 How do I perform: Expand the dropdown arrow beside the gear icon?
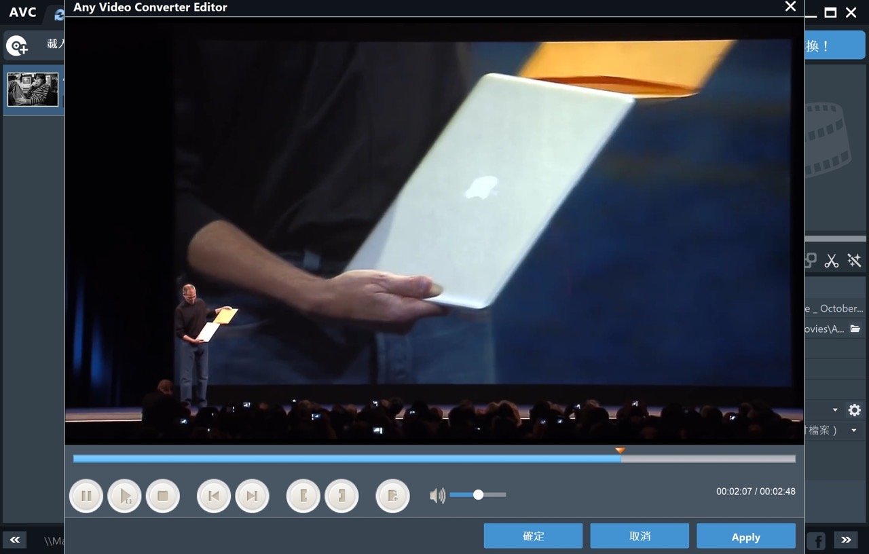(835, 410)
